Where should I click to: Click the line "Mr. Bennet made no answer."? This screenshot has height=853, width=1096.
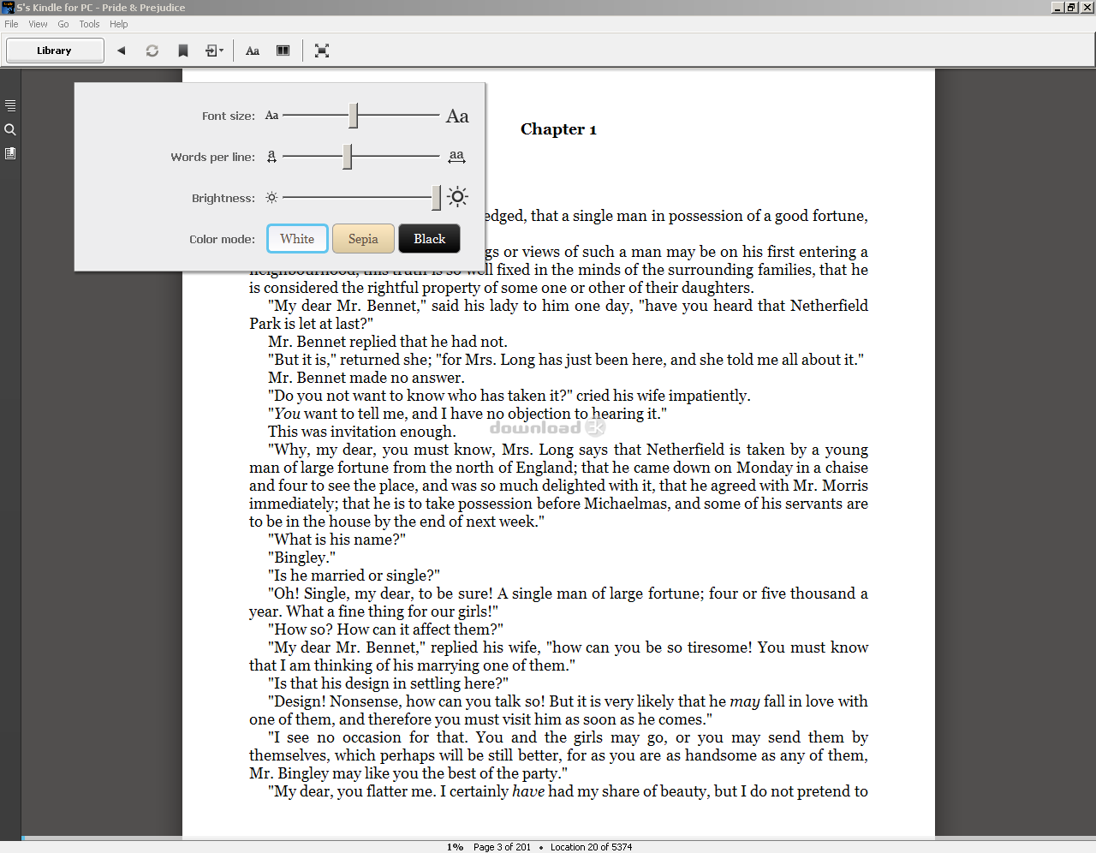pyautogui.click(x=366, y=378)
